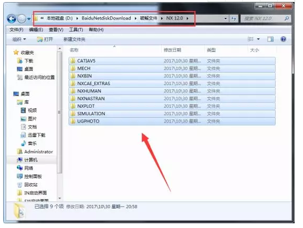This screenshot has width=303, height=228.
Task: Toggle the preview pane icon
Action: pos(270,39)
